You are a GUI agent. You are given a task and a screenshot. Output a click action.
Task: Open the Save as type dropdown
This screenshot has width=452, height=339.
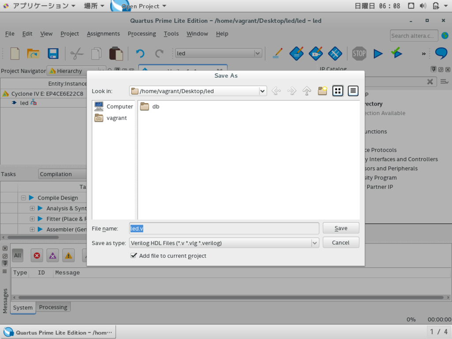(315, 243)
